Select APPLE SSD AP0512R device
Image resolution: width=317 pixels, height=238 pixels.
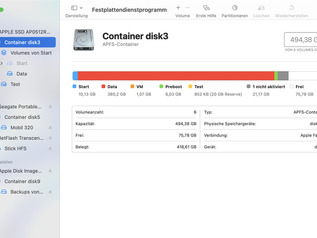click(x=25, y=32)
